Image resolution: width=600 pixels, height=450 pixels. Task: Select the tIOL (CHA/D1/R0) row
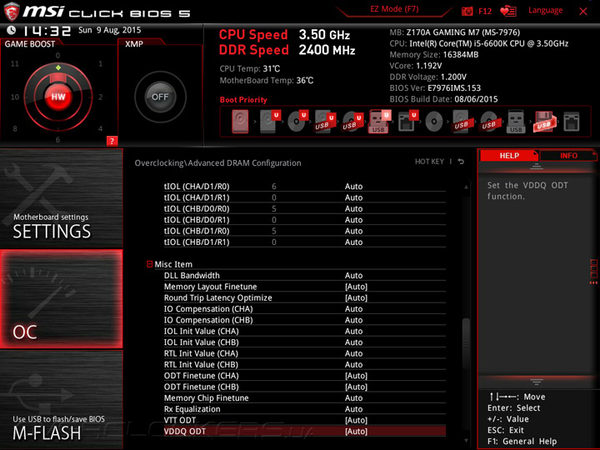click(x=305, y=187)
